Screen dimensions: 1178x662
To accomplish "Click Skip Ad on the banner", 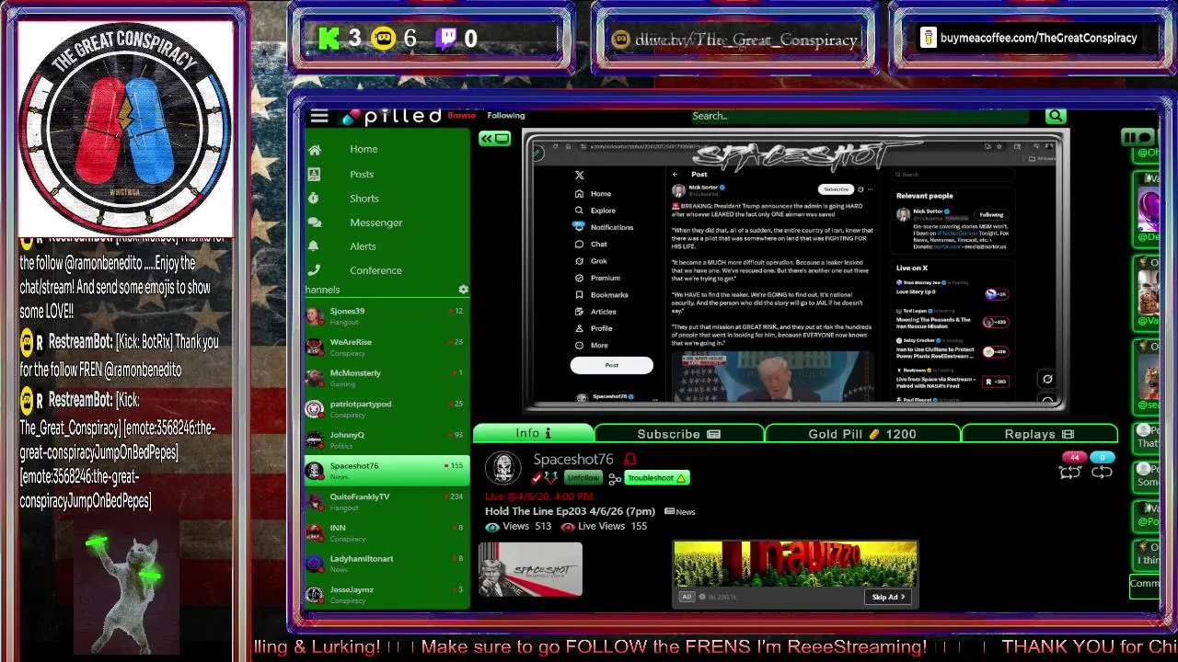I will tap(889, 597).
